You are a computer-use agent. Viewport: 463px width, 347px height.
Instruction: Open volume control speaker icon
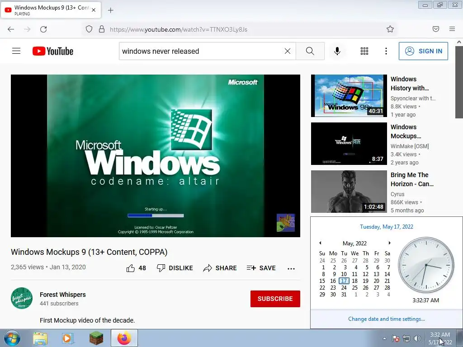[x=417, y=338]
